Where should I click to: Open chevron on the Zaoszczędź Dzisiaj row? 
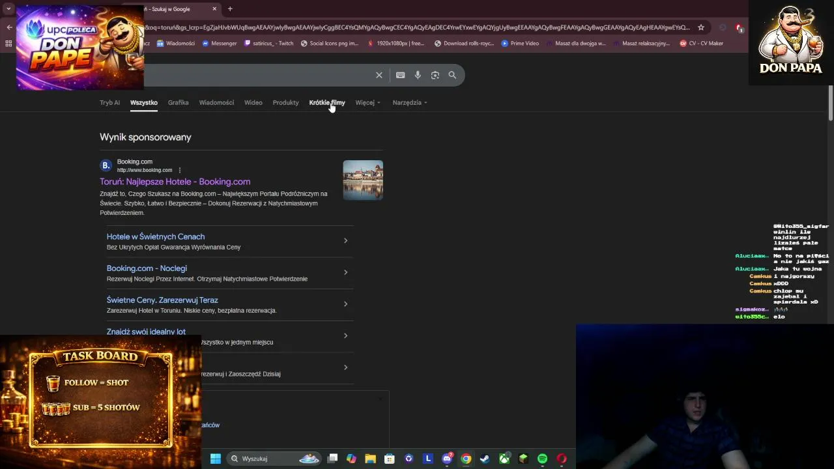tap(345, 367)
